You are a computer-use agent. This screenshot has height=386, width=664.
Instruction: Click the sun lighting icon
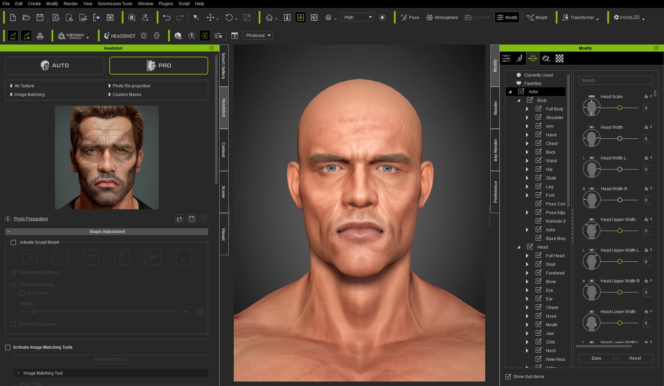click(382, 17)
